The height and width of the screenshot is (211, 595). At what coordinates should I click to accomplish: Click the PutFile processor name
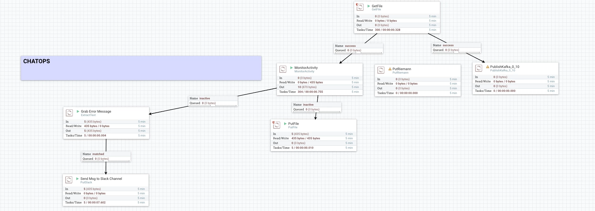pyautogui.click(x=293, y=124)
